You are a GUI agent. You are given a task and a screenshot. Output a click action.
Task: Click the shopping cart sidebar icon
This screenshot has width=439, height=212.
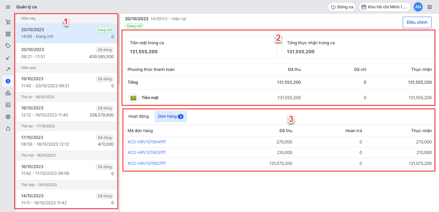(8, 22)
